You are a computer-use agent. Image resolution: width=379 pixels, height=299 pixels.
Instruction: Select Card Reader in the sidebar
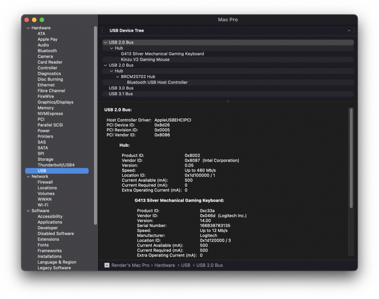point(50,62)
